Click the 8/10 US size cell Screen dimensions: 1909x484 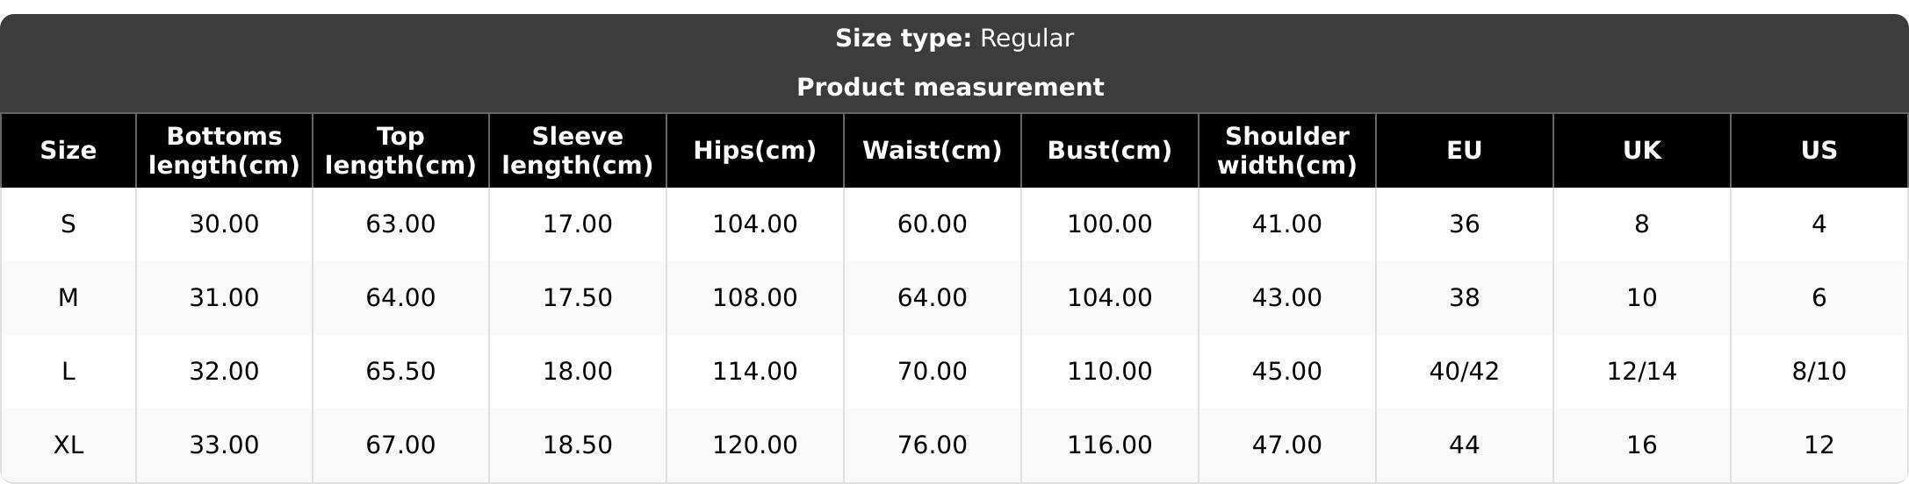tap(1819, 372)
